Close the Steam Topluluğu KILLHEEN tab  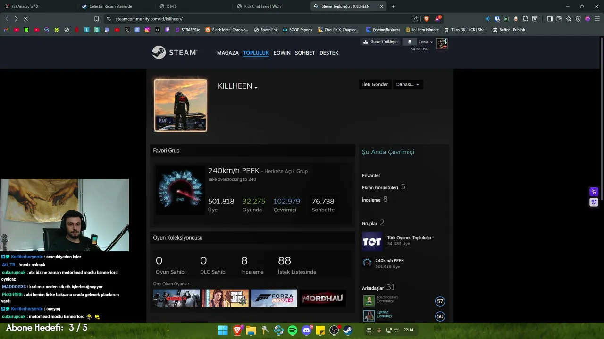[x=381, y=6]
